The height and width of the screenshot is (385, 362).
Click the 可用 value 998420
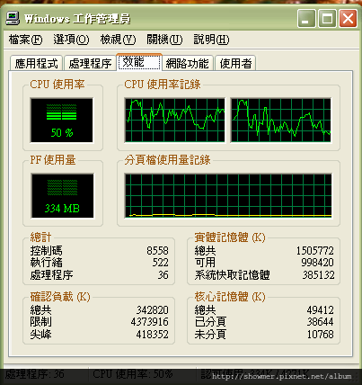coord(317,263)
